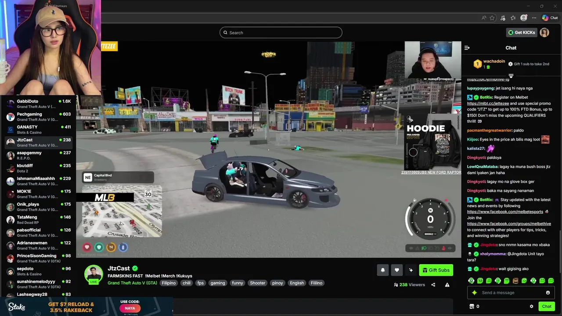The width and height of the screenshot is (562, 316).
Task: Open GabbiDoto channel in sidebar
Action: point(38,104)
